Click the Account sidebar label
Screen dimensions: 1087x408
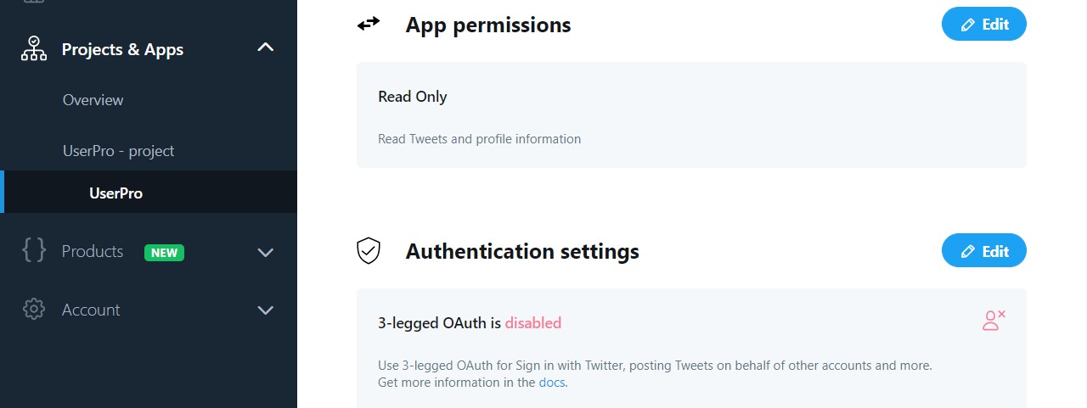pos(91,310)
